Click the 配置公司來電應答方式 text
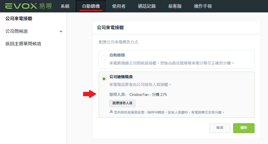This screenshot has width=268, height=144. tap(119, 42)
